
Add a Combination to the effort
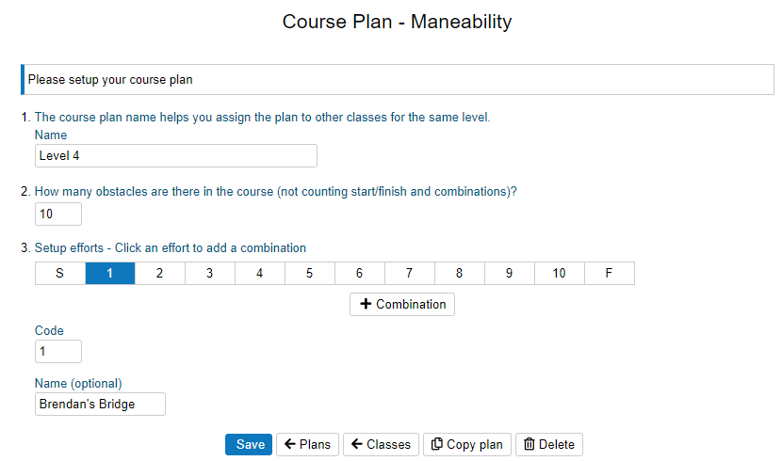click(x=402, y=304)
